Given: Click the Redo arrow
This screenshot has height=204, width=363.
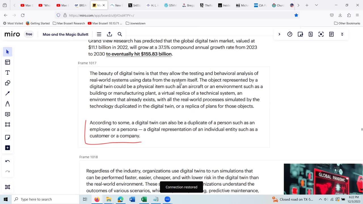Looking at the screenshot, I should [x=8, y=172].
